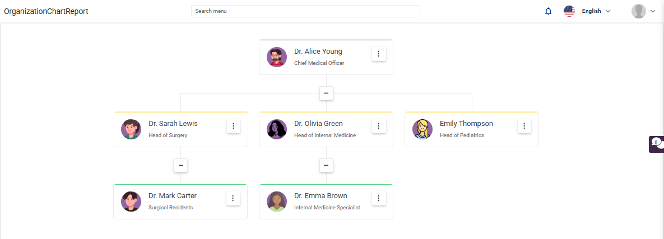Collapse children under Dr. Olivia Green

(x=326, y=165)
